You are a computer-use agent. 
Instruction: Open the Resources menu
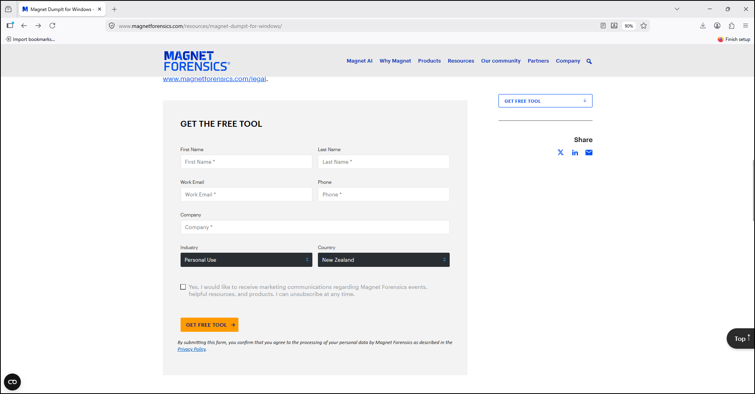coord(461,61)
